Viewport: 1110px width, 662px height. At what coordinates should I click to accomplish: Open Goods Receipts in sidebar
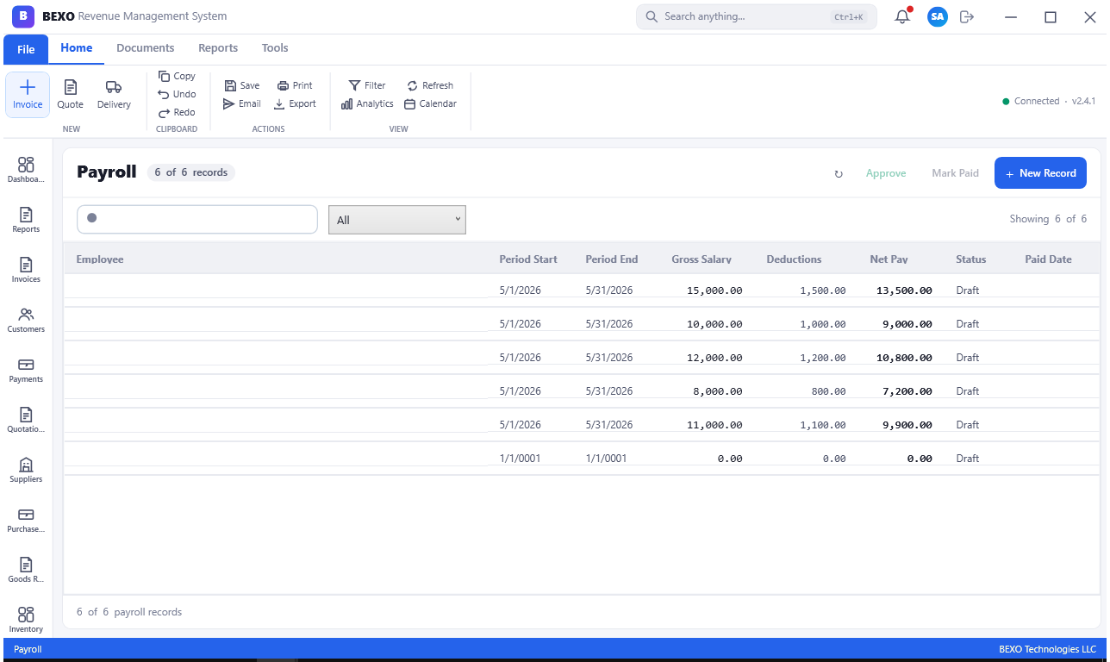tap(26, 570)
